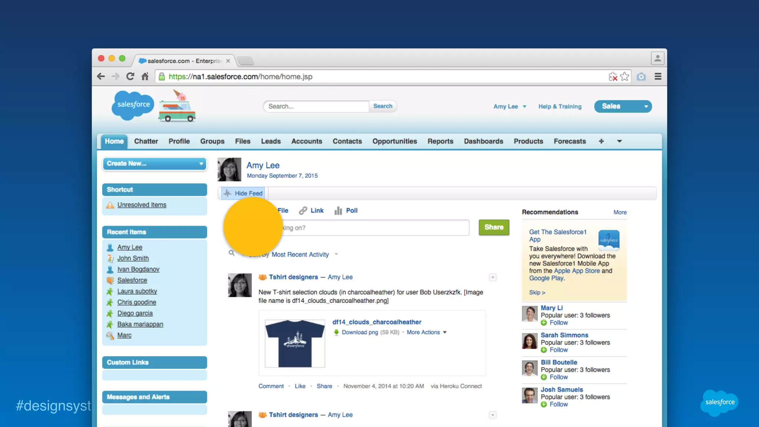
Task: Click the green Share button
Action: click(494, 227)
